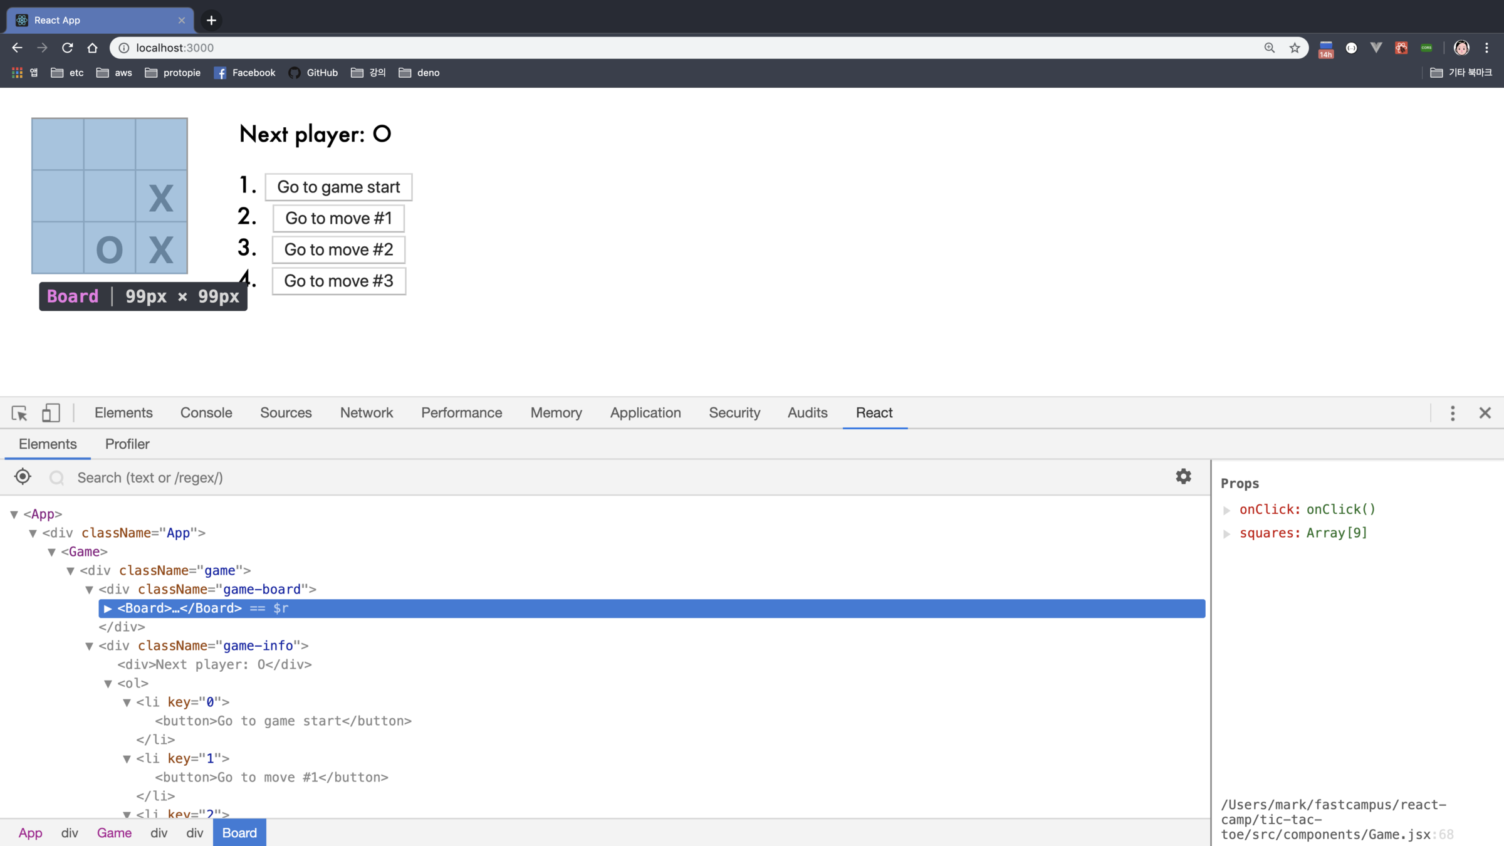The height and width of the screenshot is (846, 1504).
Task: Expand the onClick prop arrow
Action: pyautogui.click(x=1227, y=510)
